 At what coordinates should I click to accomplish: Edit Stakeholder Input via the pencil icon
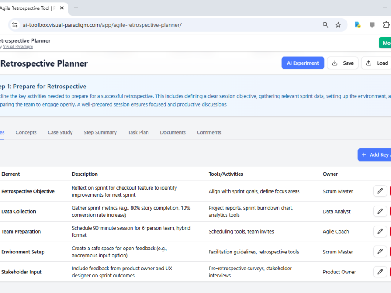point(380,271)
